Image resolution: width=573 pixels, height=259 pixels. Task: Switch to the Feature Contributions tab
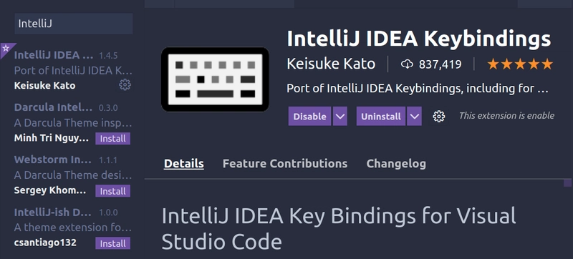pos(285,163)
